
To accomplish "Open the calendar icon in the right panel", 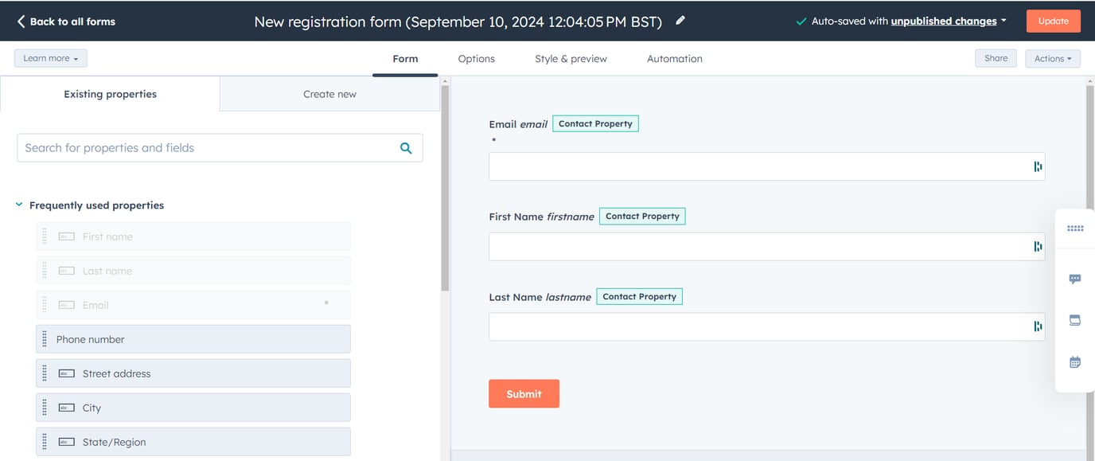I will coord(1074,361).
